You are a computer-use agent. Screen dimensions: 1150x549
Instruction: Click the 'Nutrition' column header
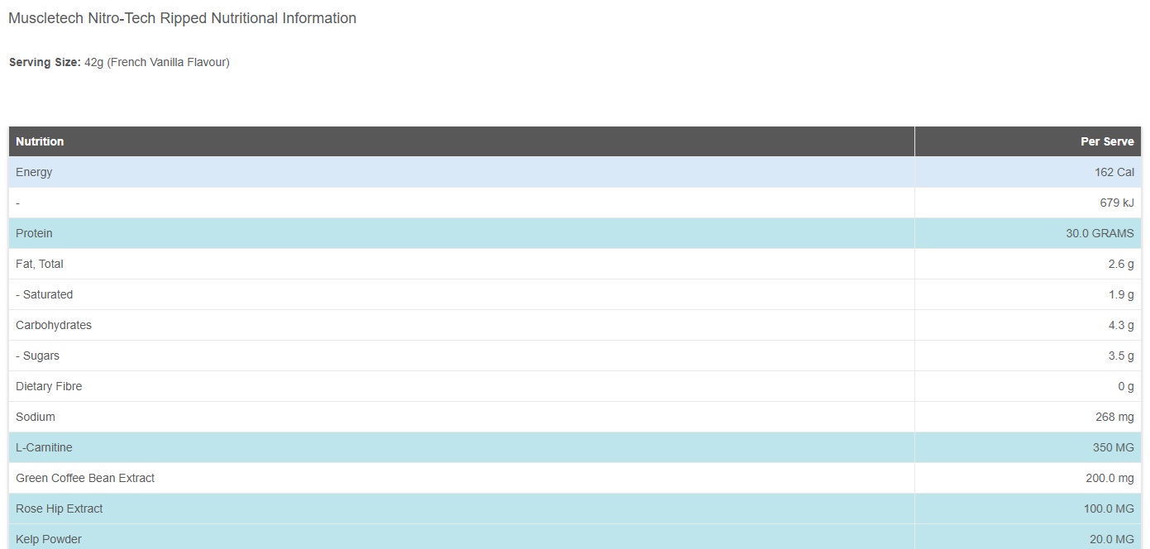point(40,141)
